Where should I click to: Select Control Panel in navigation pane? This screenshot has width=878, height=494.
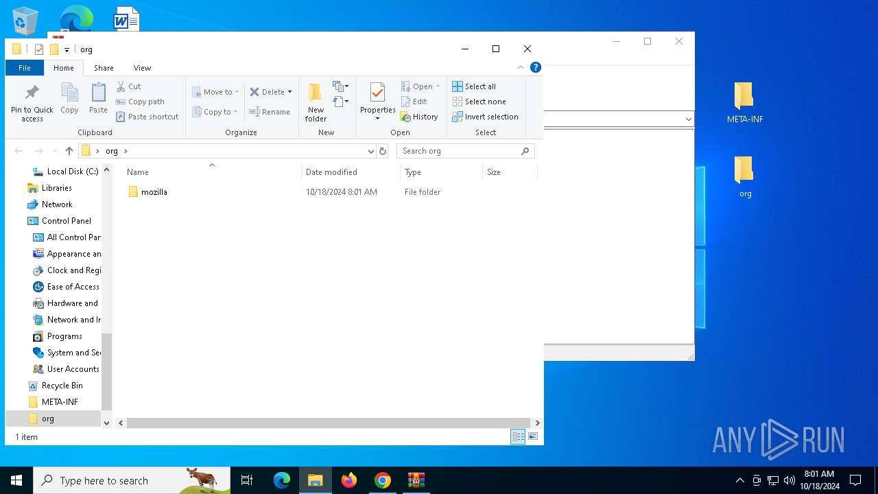click(x=59, y=221)
